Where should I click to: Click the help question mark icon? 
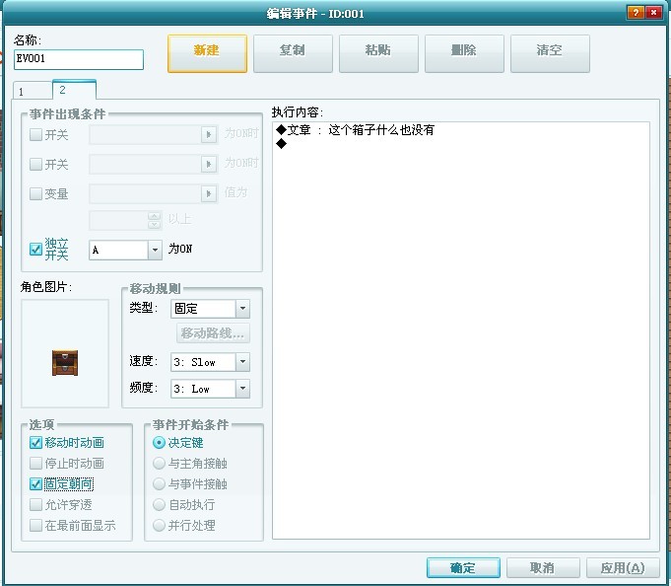click(x=636, y=13)
